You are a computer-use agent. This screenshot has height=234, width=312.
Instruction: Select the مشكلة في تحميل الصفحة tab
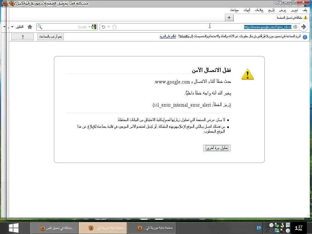[271, 17]
